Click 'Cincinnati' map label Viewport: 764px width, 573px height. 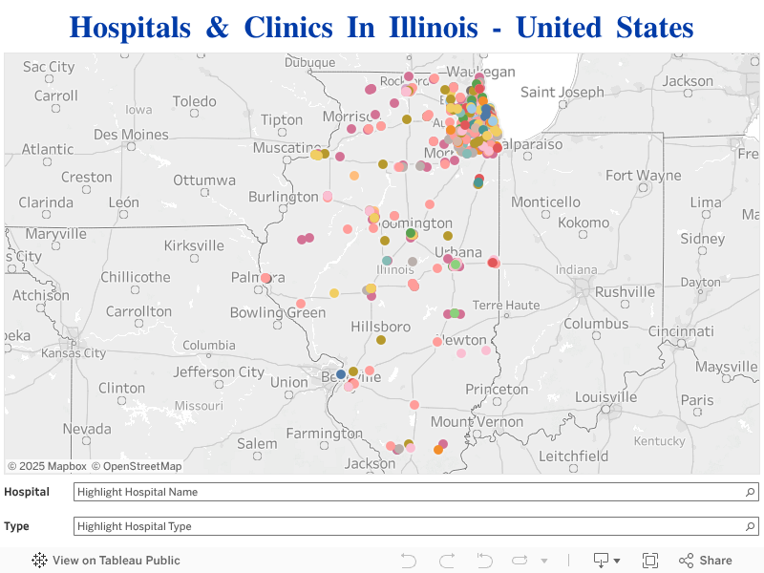coord(681,331)
